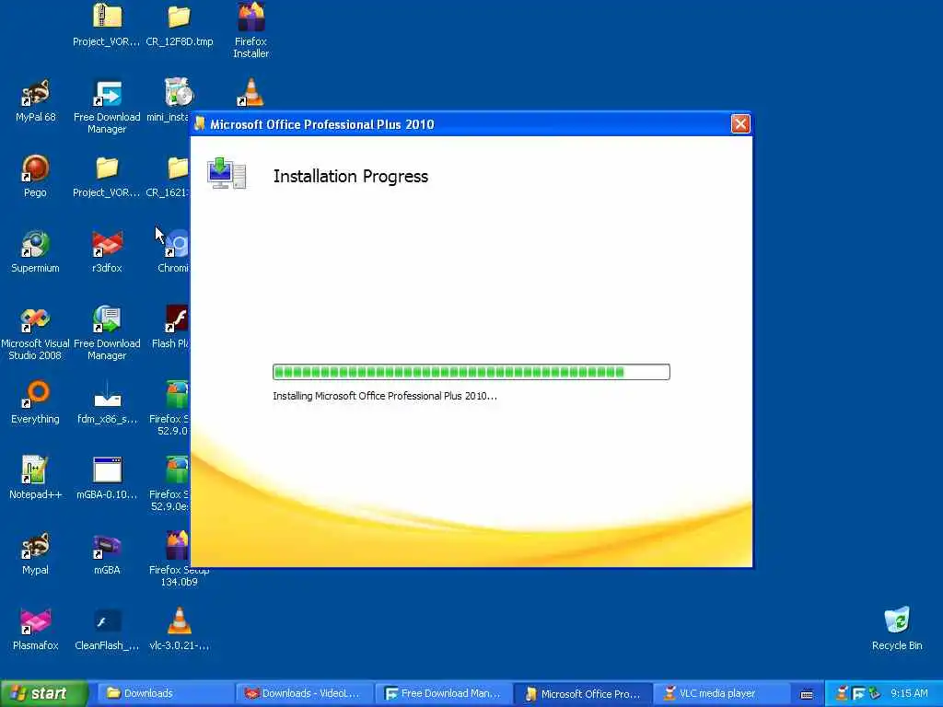Screen dimensions: 943x707
Task: Click the green arrow install tray icon
Action: point(875,693)
